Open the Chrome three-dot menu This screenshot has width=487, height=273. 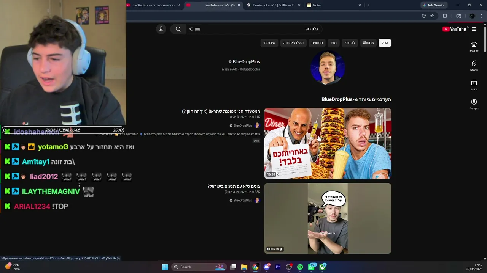(x=481, y=16)
